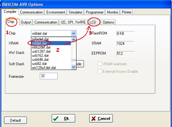Open the top-row Communication tab
The height and width of the screenshot is (127, 172).
[31, 12]
